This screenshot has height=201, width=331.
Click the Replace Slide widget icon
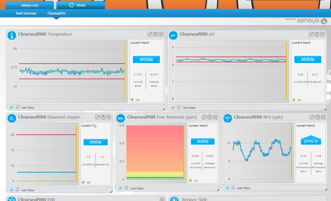[x=174, y=199]
